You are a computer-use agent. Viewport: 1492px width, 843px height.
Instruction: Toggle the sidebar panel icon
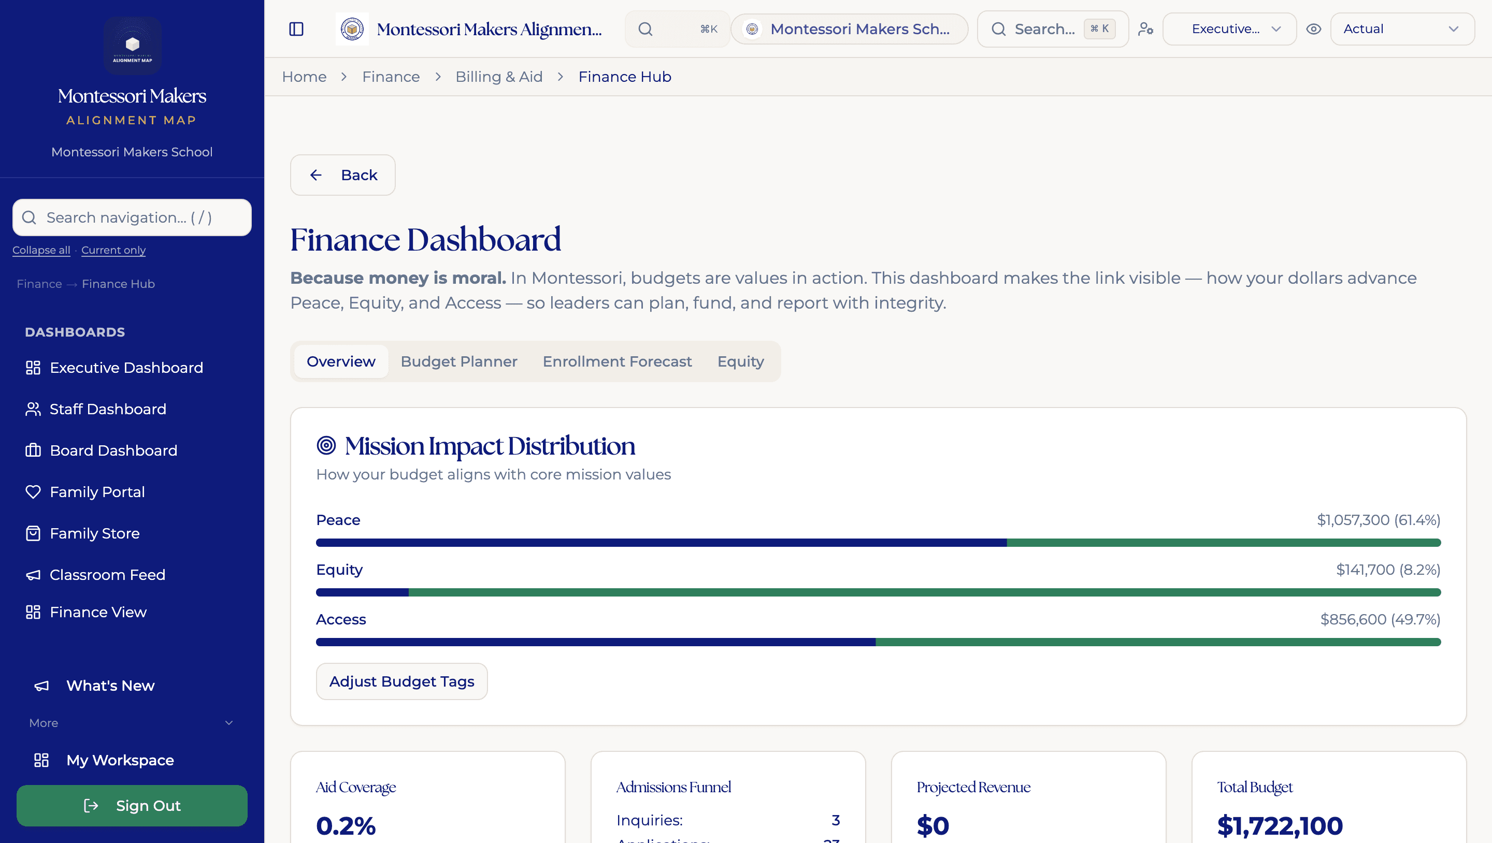(296, 29)
